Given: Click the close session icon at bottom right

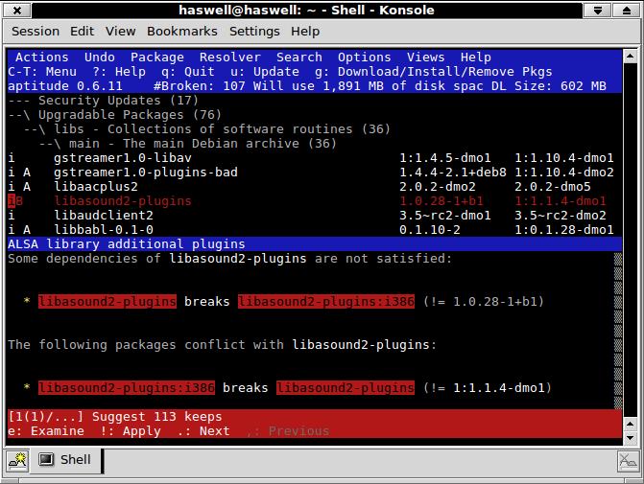Looking at the screenshot, I should coord(628,461).
